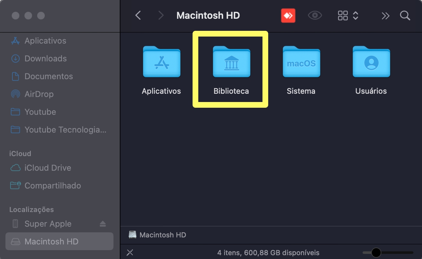422x259 pixels.
Task: Open AirDrop from the sidebar
Action: click(39, 94)
